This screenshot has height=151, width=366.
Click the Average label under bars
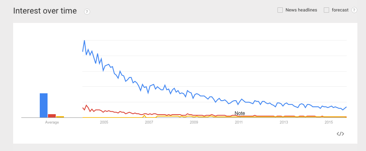(x=52, y=122)
